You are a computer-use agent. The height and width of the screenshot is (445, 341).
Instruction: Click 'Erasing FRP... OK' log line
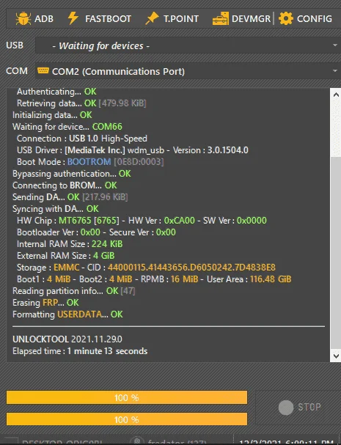(45, 303)
